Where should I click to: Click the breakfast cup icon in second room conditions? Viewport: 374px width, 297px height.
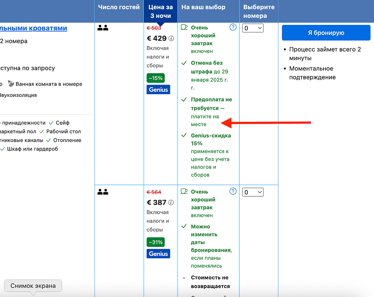pyautogui.click(x=183, y=191)
